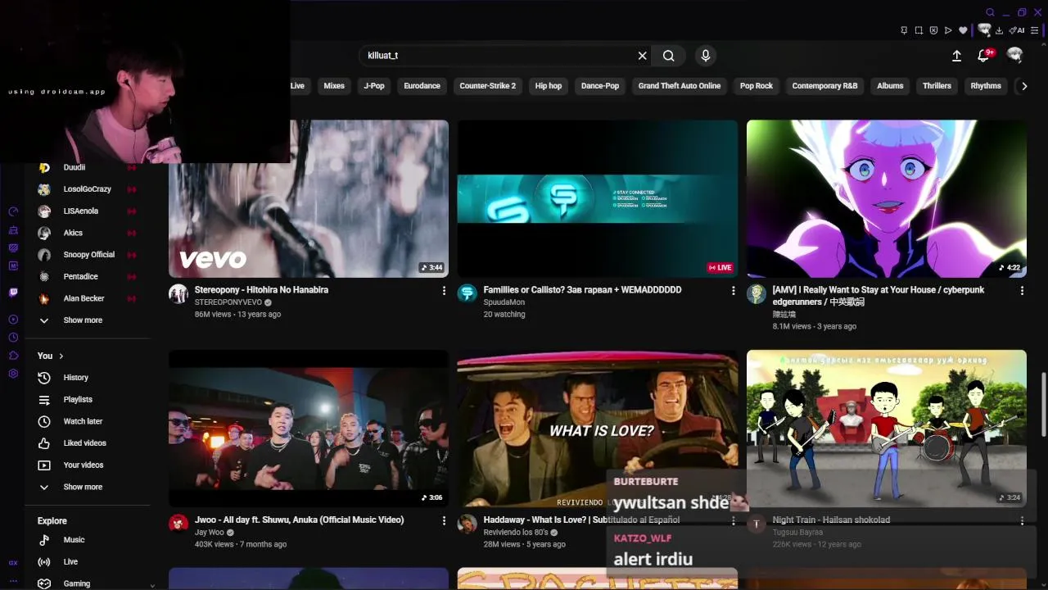Open the sidebar player icon
Viewport: 1048px width, 590px height.
(x=13, y=320)
